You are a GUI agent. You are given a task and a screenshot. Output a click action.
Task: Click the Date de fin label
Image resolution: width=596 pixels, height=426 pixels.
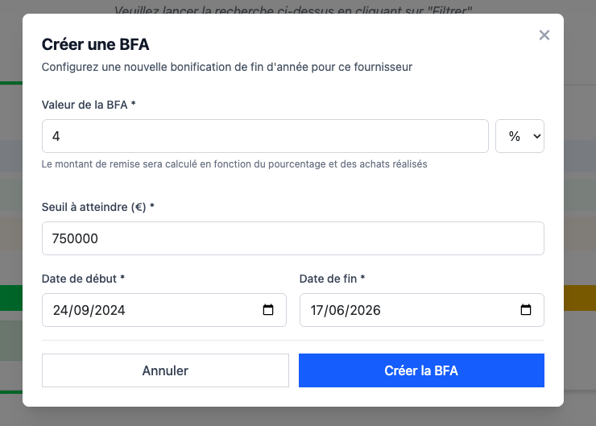(x=332, y=279)
